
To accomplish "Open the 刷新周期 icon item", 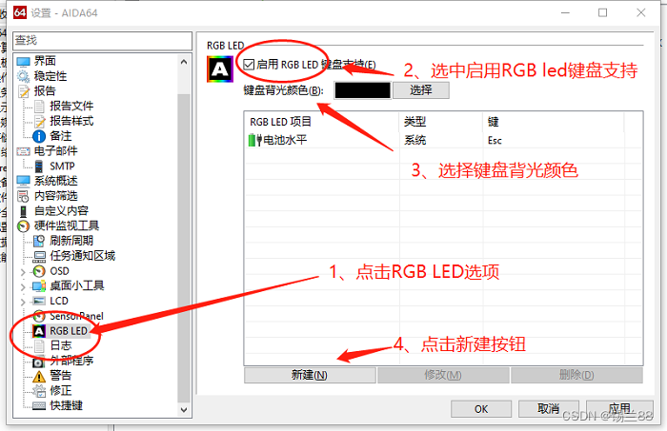I will click(x=39, y=241).
